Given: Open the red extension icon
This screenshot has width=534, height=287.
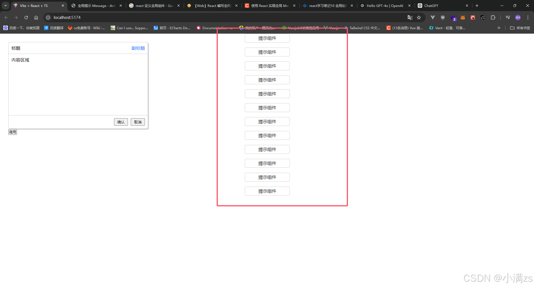Looking at the screenshot, I should [x=473, y=18].
